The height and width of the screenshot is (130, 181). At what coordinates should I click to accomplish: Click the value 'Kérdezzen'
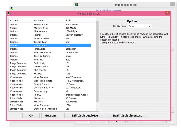point(71,49)
